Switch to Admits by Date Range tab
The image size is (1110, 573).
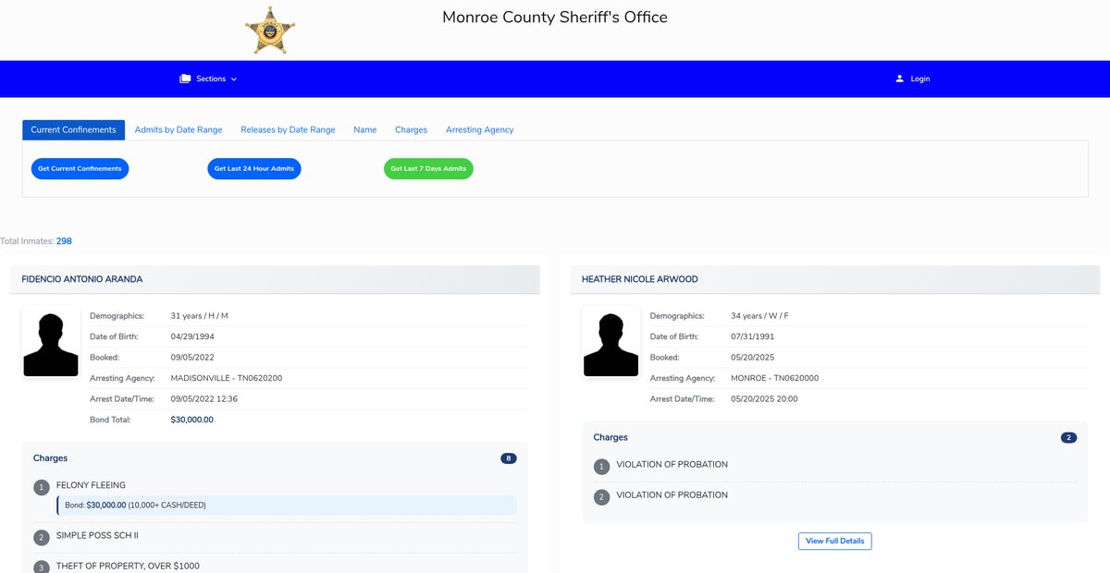coord(179,130)
